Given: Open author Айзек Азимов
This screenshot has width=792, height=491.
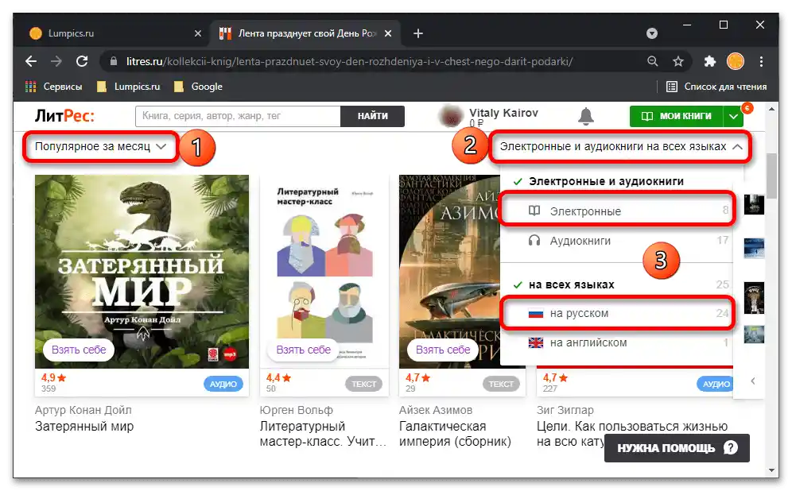Looking at the screenshot, I should [436, 410].
